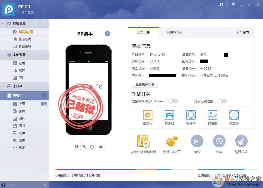Viewport: 263px width, 188px height.
Task: Click the 找音乐 music icon
Action: [x=234, y=115]
